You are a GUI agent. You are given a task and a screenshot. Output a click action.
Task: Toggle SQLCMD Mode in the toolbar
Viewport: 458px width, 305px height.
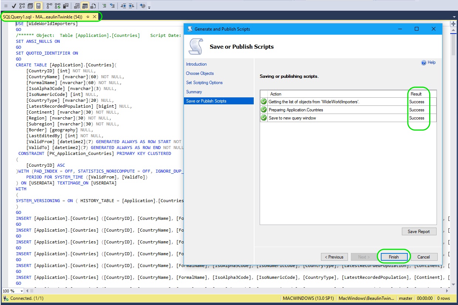click(30, 6)
